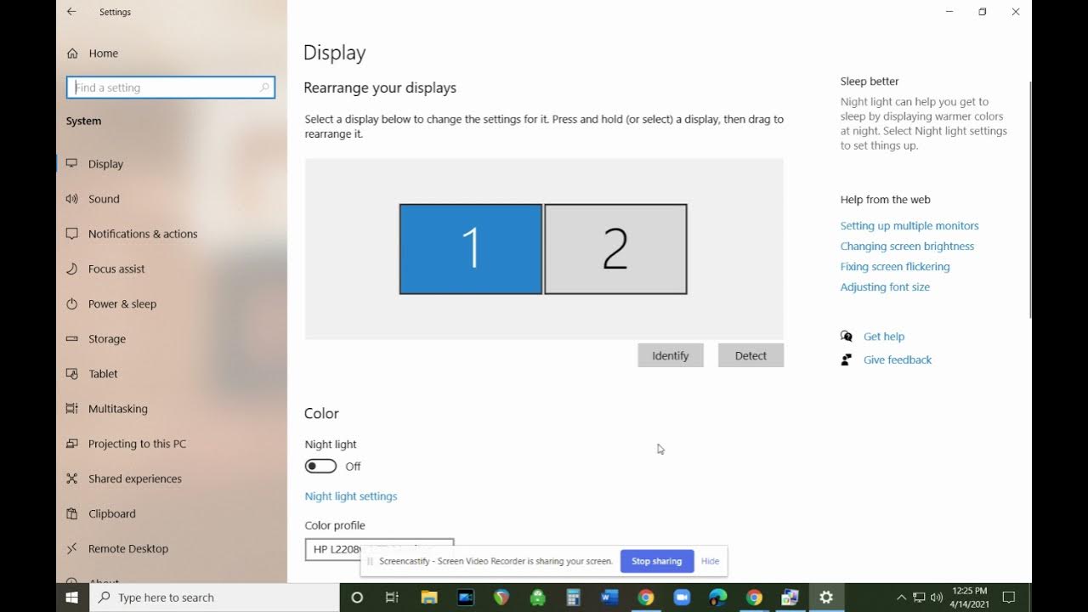The height and width of the screenshot is (612, 1088).
Task: Open the Color profile dropdown
Action: click(x=379, y=549)
